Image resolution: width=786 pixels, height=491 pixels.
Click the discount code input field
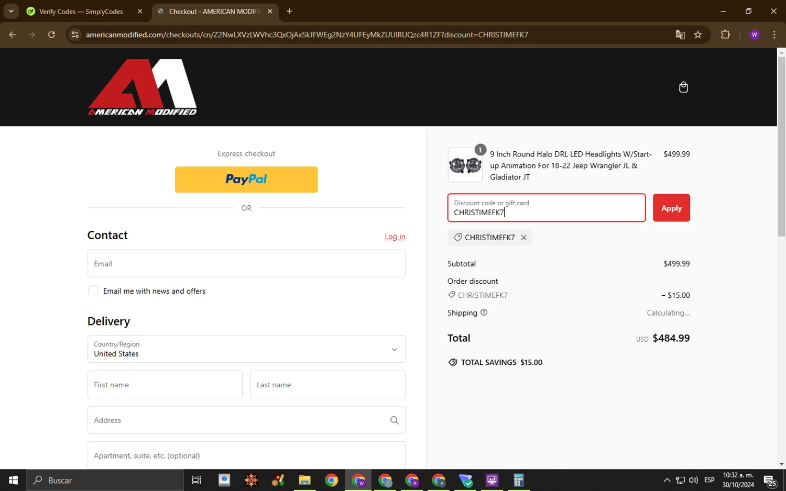point(547,208)
